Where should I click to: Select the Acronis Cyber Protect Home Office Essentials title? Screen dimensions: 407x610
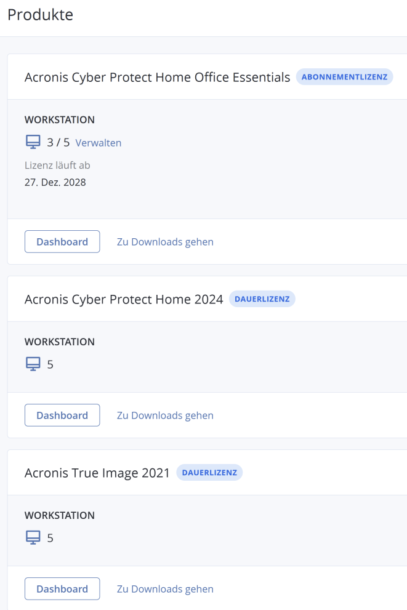click(x=157, y=78)
